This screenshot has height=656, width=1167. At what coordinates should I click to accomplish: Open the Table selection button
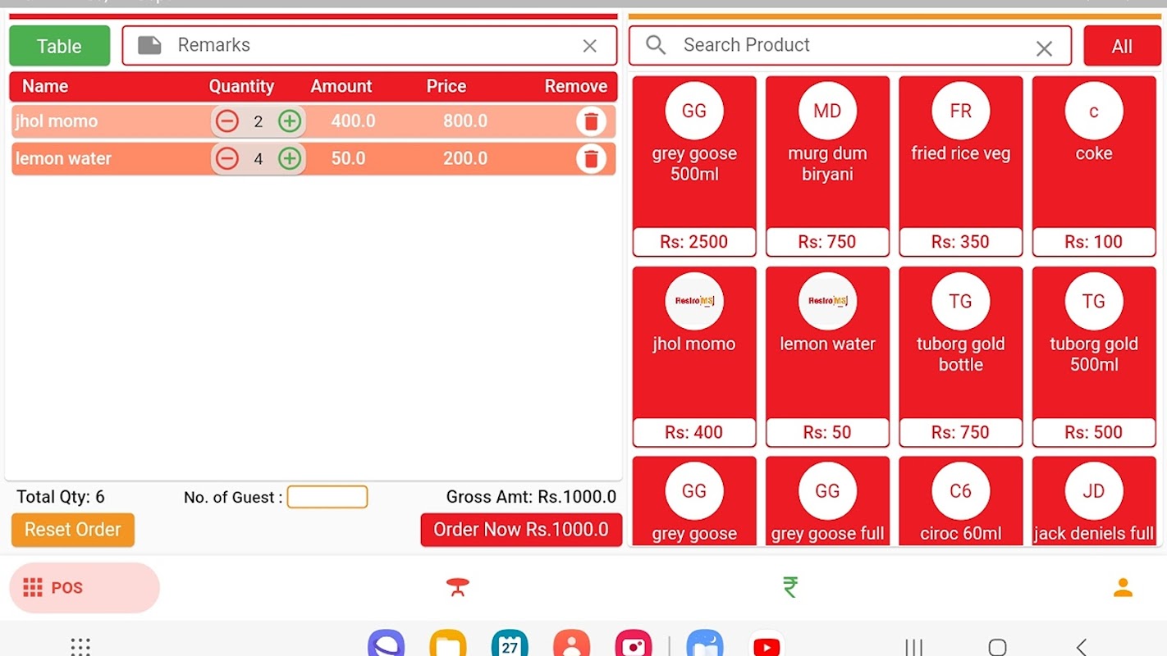point(60,46)
